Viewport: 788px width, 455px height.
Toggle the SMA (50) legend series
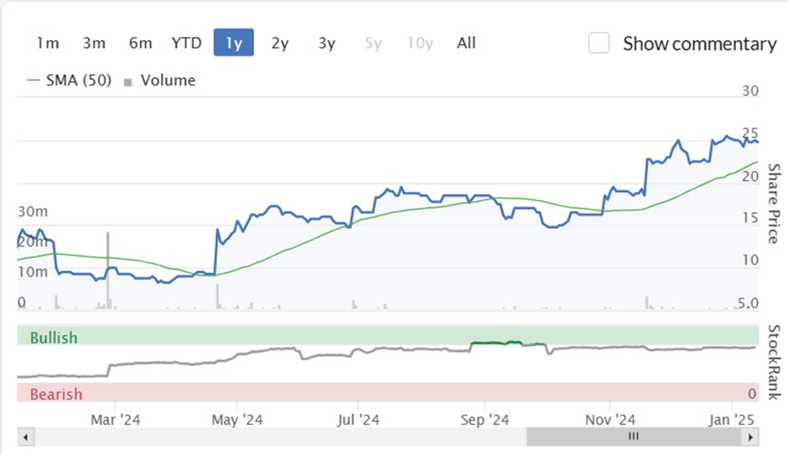coord(70,80)
